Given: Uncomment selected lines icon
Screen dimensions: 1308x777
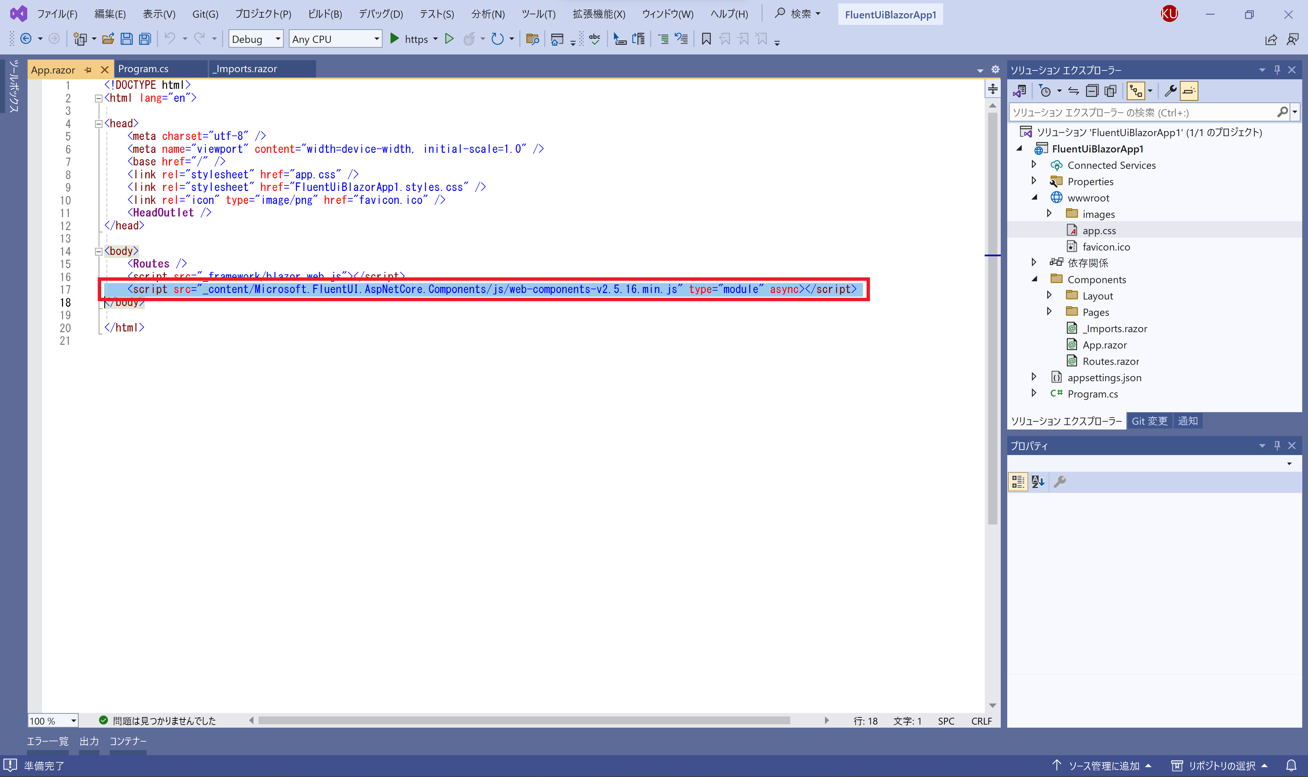Looking at the screenshot, I should coord(681,39).
